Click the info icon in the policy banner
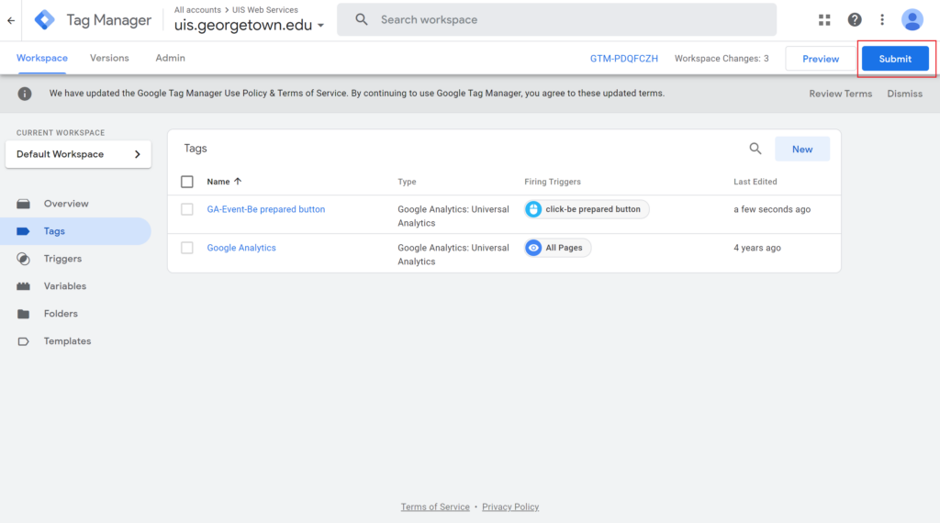The height and width of the screenshot is (523, 940). 25,94
